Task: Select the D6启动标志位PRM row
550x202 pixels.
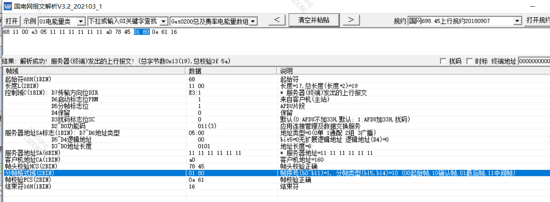Action: [x=276, y=99]
